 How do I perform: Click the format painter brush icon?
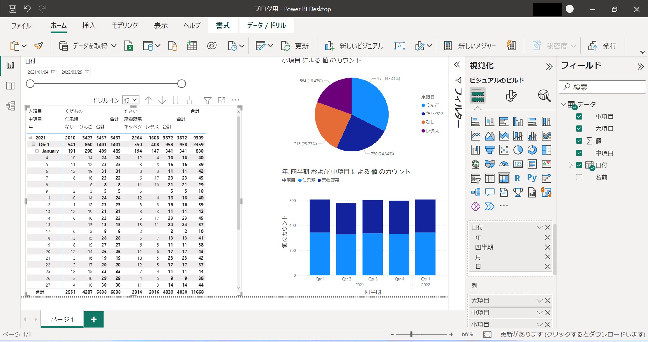[39, 46]
